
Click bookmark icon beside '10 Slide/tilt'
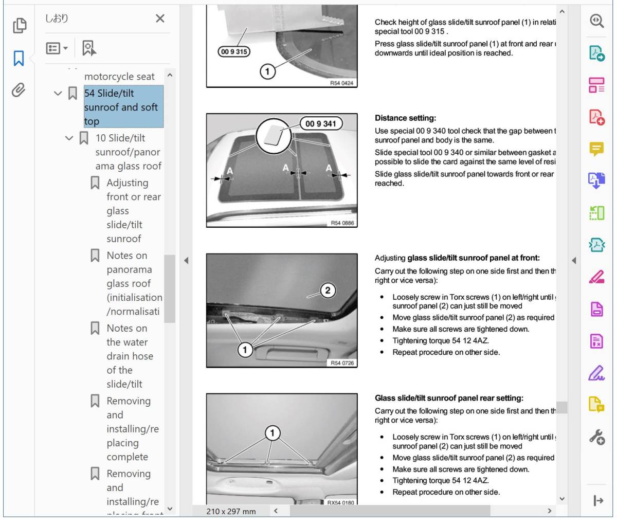point(84,138)
